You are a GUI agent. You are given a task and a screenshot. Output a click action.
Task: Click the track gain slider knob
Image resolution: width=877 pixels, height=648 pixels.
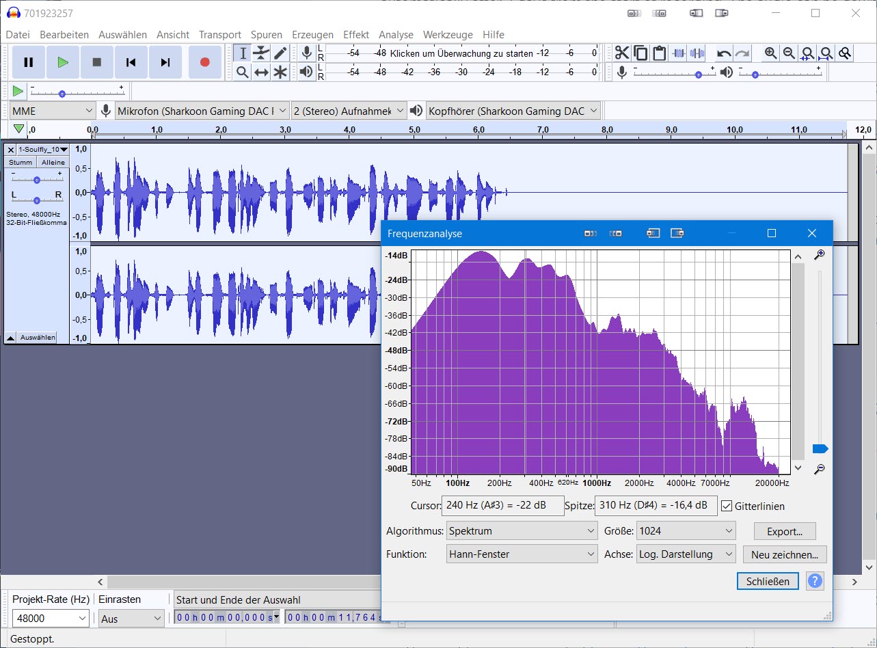(37, 180)
